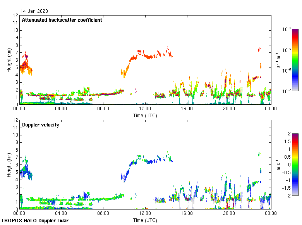The image size is (302, 225).
Task: Click the 12:00 time tick on the top plot
Action: pyautogui.click(x=145, y=109)
